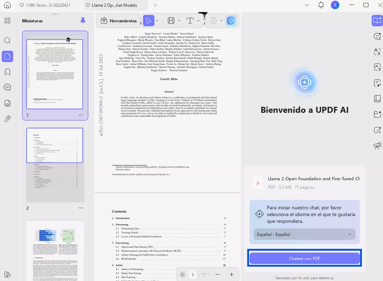Click the GenAI, Meta text
383x281 pixels.
pos(169,79)
